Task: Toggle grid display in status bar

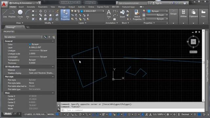Action: coord(57,114)
